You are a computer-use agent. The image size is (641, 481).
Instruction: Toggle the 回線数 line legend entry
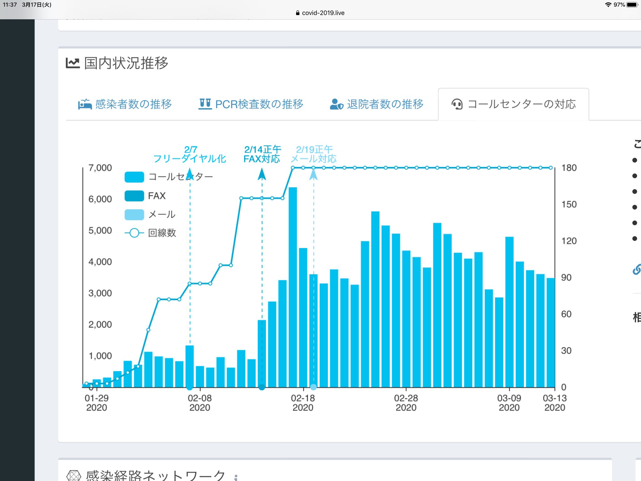click(150, 233)
